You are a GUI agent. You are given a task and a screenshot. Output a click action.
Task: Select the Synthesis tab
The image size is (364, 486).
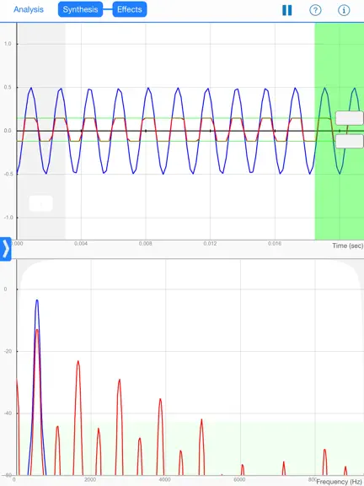tap(80, 9)
